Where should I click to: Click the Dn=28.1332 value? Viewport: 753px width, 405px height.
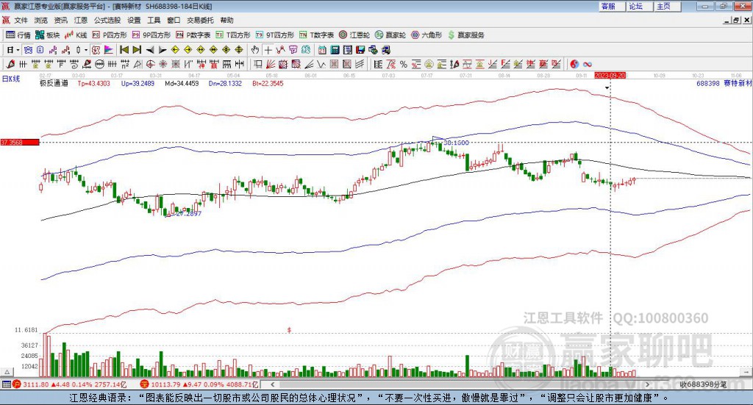point(225,84)
